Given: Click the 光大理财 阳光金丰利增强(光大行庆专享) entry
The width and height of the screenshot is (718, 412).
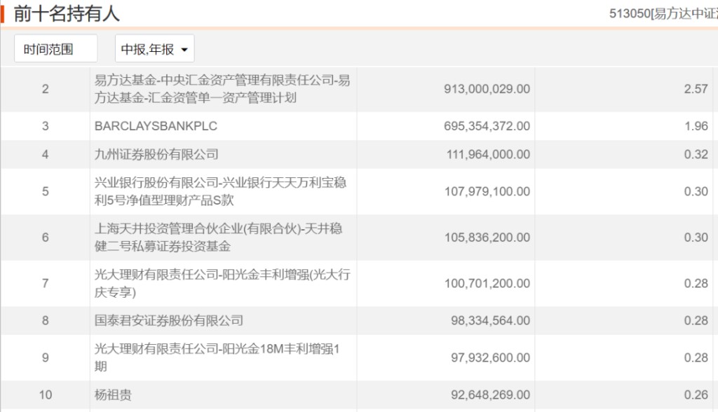Looking at the screenshot, I should click(x=222, y=283).
